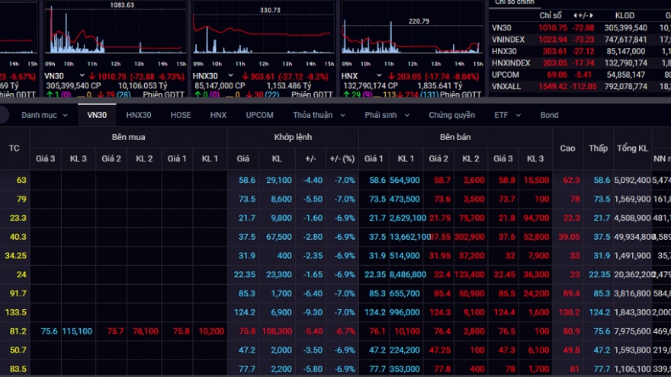This screenshot has width=671, height=377.
Task: Switch to the HOSE tab
Action: 181,116
